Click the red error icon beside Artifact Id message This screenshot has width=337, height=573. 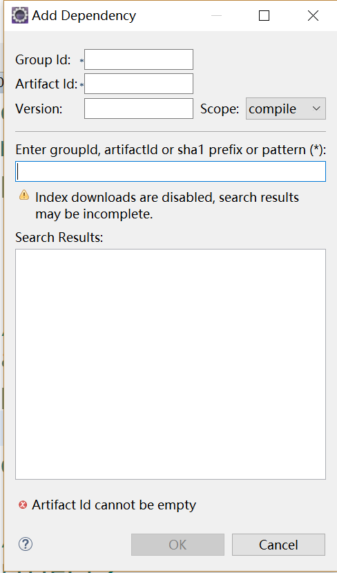tap(23, 505)
